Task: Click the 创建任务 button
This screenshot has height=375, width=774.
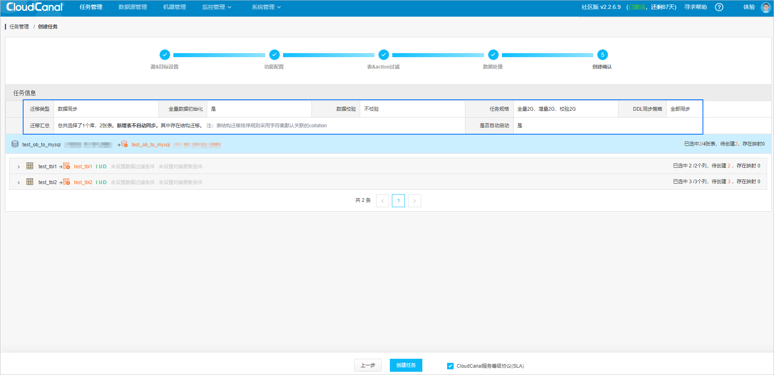Action: click(406, 365)
